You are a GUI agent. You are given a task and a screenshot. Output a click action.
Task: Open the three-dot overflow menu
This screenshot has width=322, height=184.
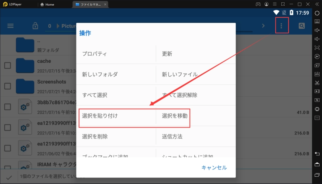281,26
